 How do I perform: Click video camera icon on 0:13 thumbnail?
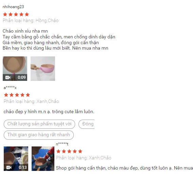click(x=9, y=168)
